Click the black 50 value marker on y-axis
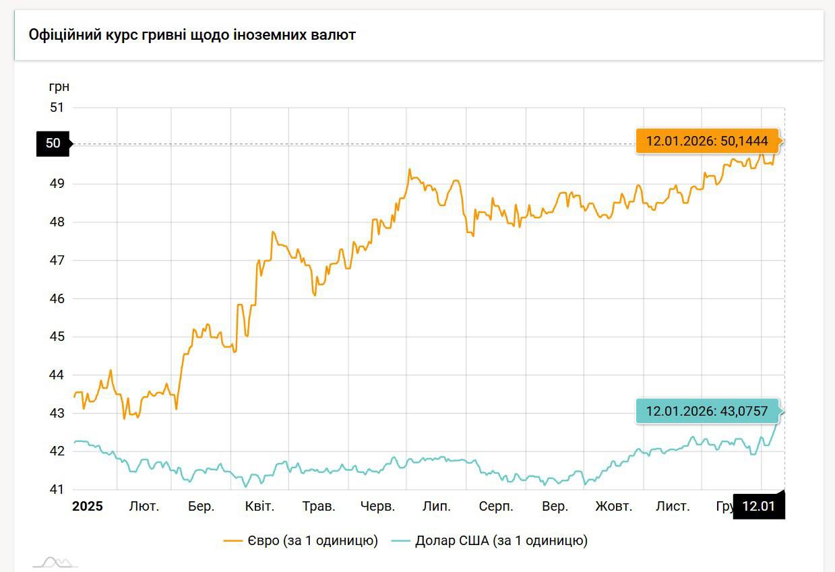 pyautogui.click(x=53, y=144)
